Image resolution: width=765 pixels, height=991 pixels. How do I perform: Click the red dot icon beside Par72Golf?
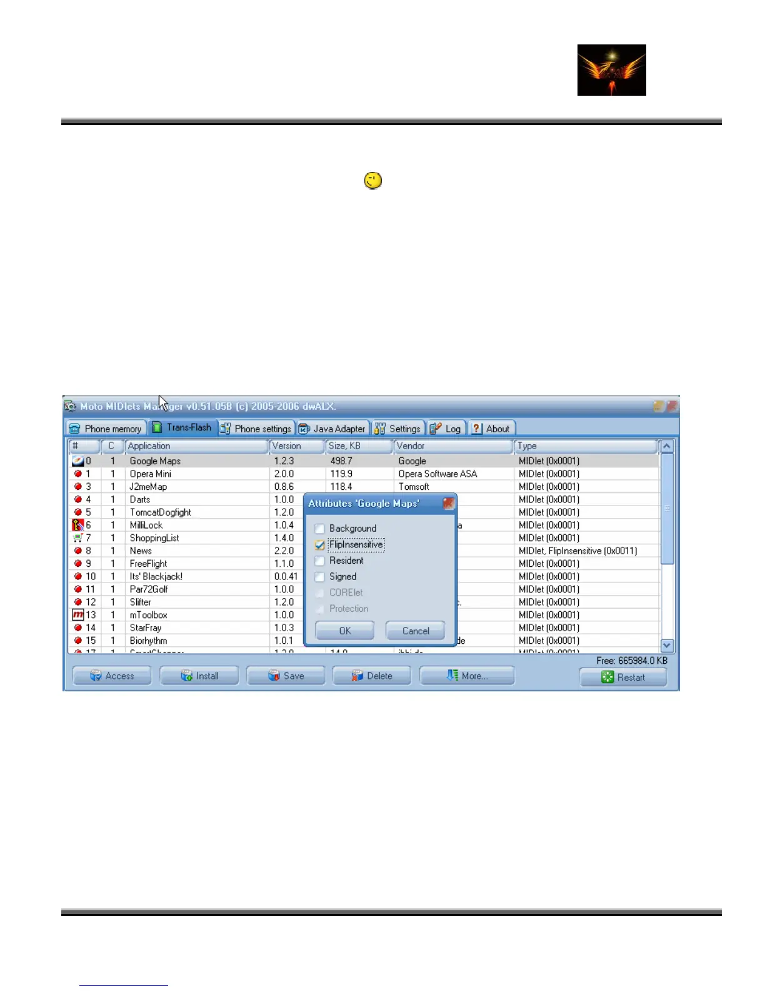(78, 589)
